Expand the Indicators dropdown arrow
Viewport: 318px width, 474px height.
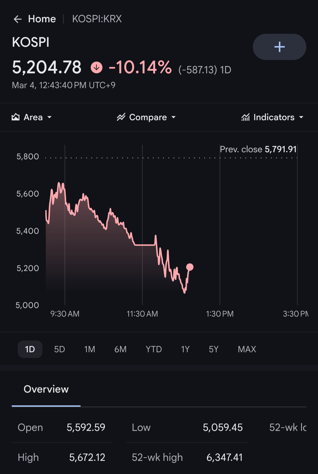(301, 117)
